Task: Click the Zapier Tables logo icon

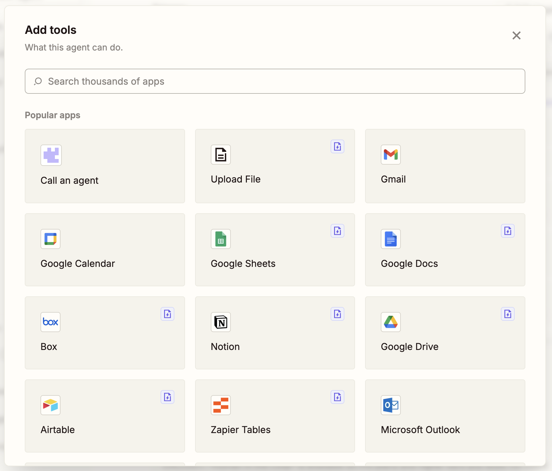Action: [221, 405]
